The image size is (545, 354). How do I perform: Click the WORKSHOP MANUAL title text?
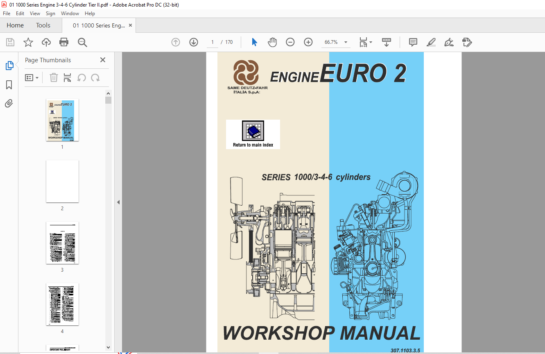pyautogui.click(x=321, y=333)
